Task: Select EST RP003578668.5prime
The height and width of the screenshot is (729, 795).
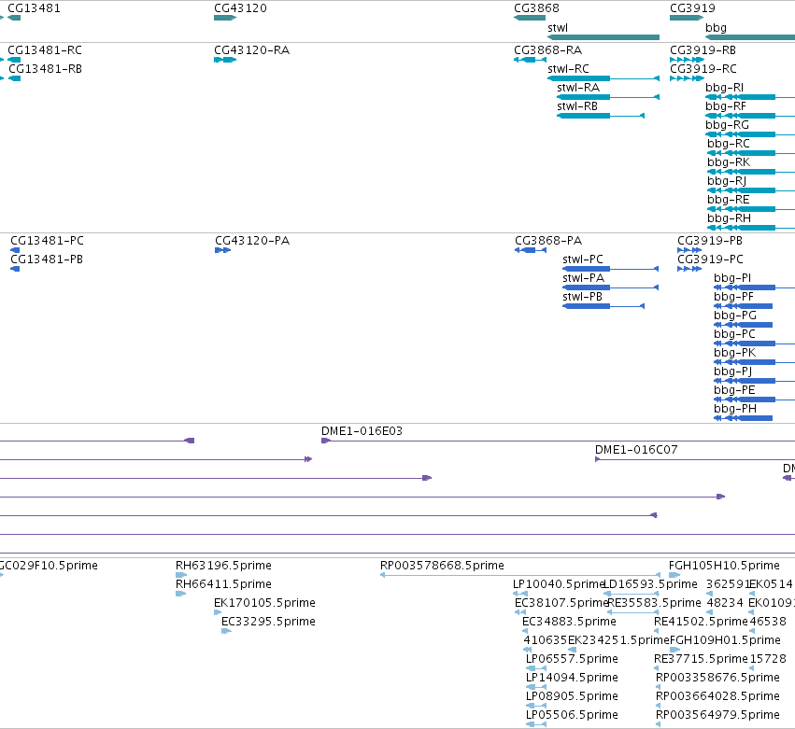Action: pyautogui.click(x=520, y=575)
